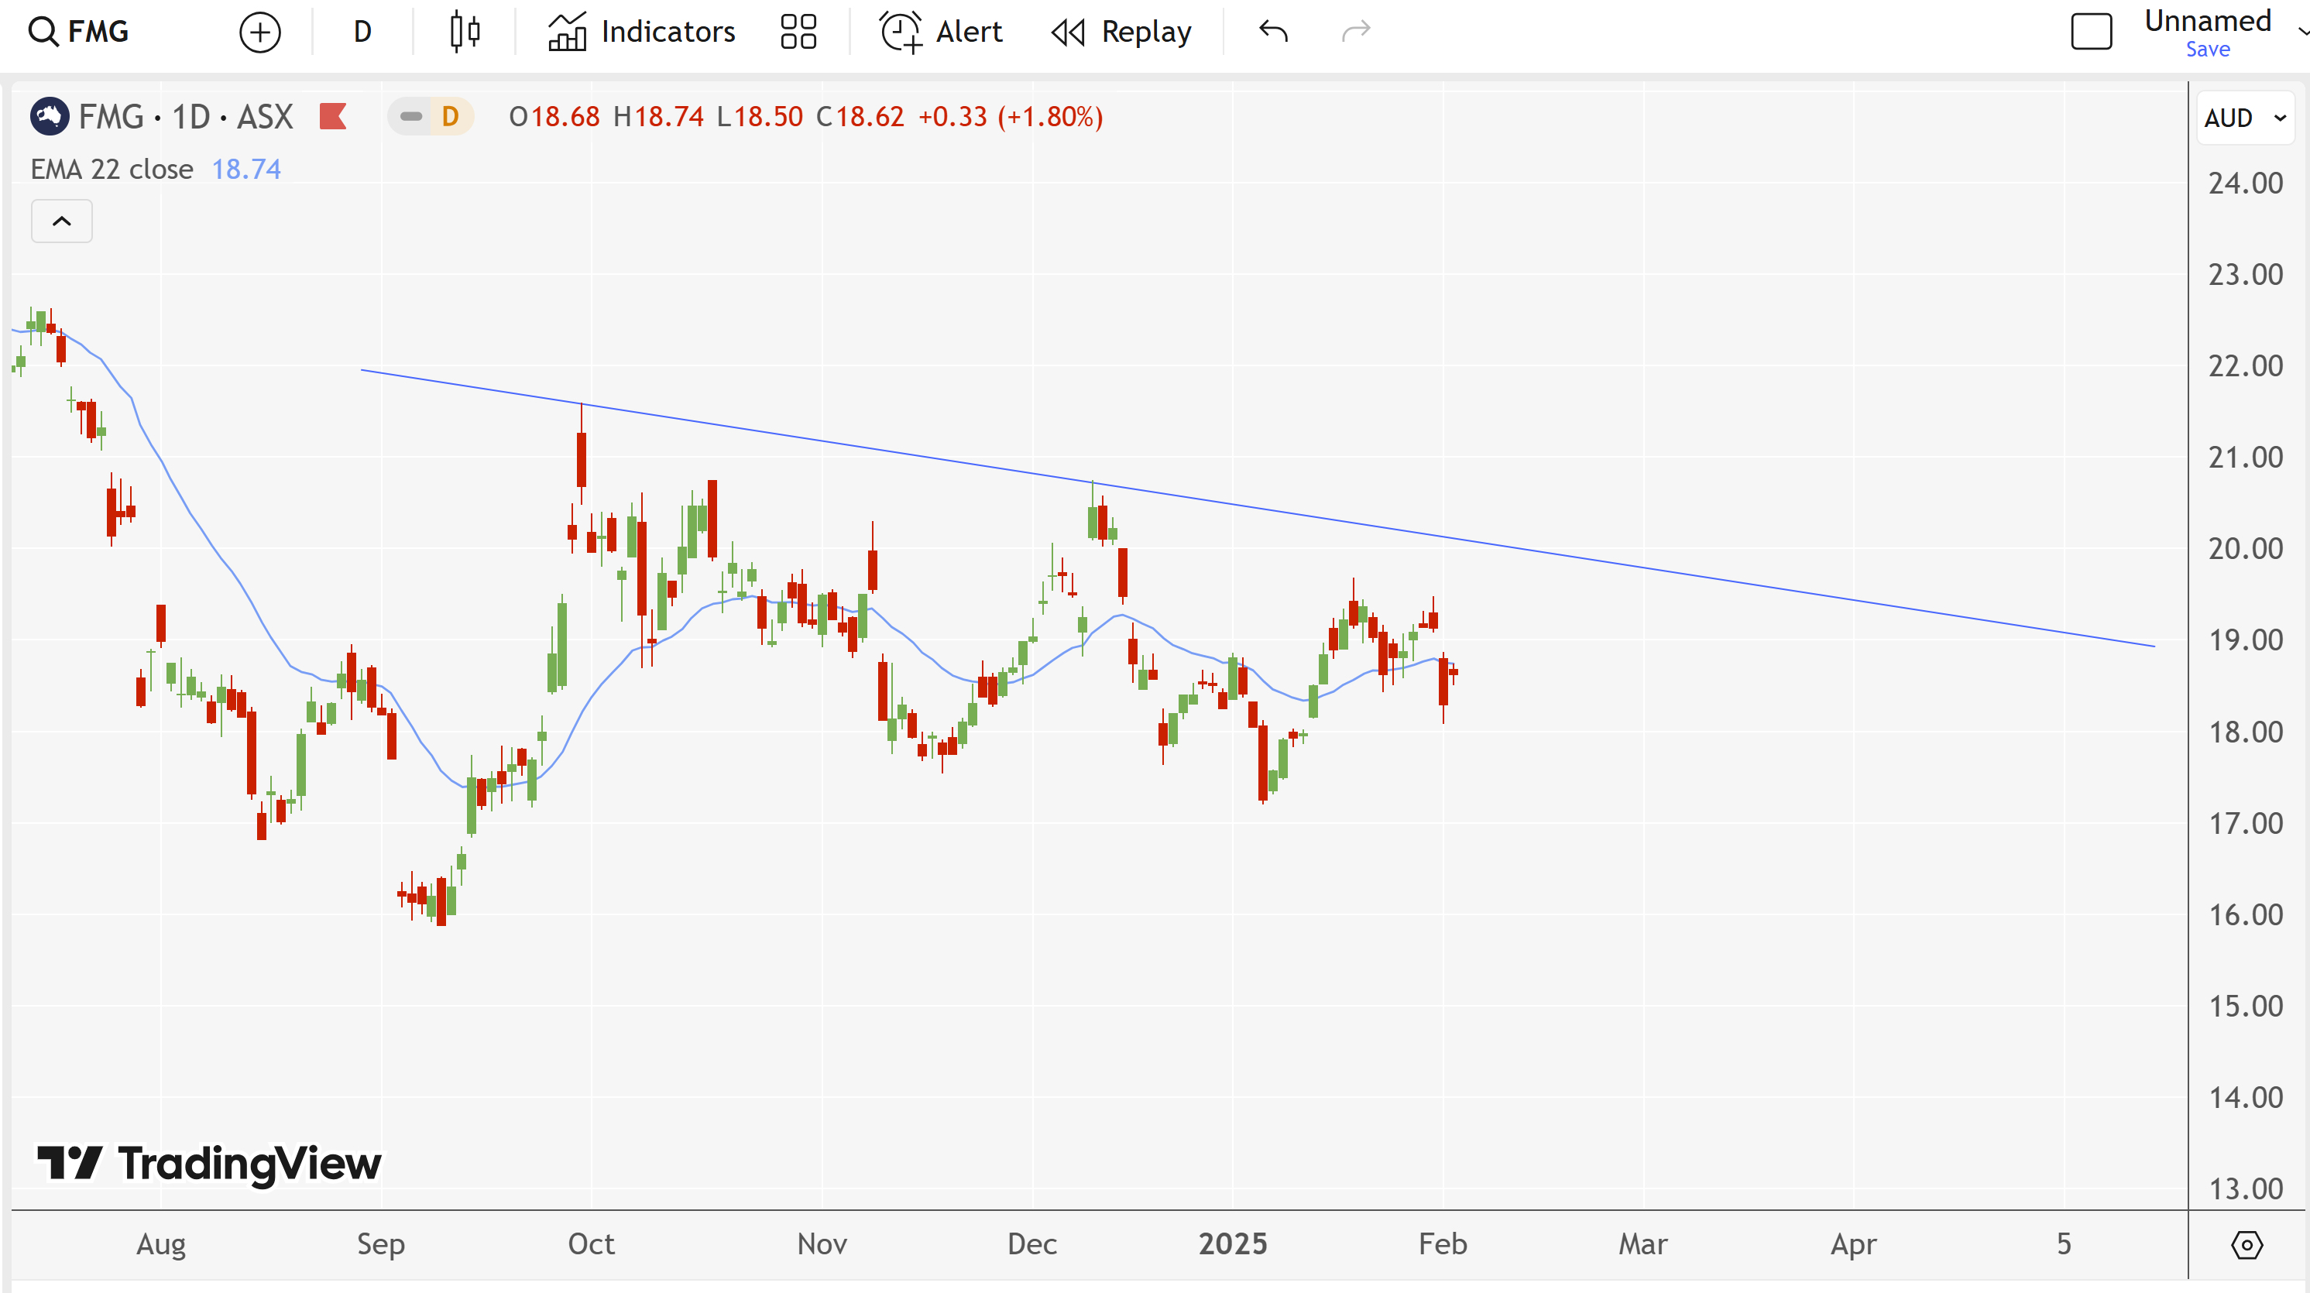Viewport: 2310px width, 1293px height.
Task: Click the Aug time axis label
Action: click(x=161, y=1244)
